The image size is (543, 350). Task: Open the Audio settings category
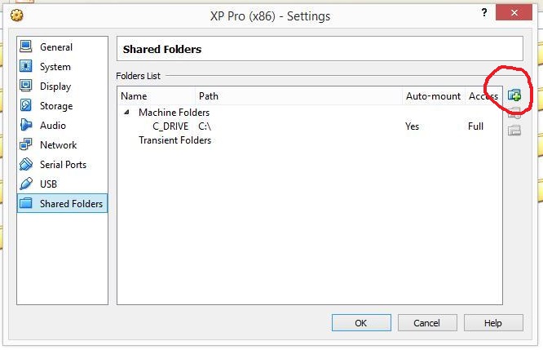52,126
